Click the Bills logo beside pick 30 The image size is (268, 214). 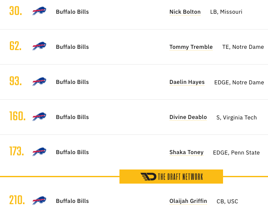point(39,11)
